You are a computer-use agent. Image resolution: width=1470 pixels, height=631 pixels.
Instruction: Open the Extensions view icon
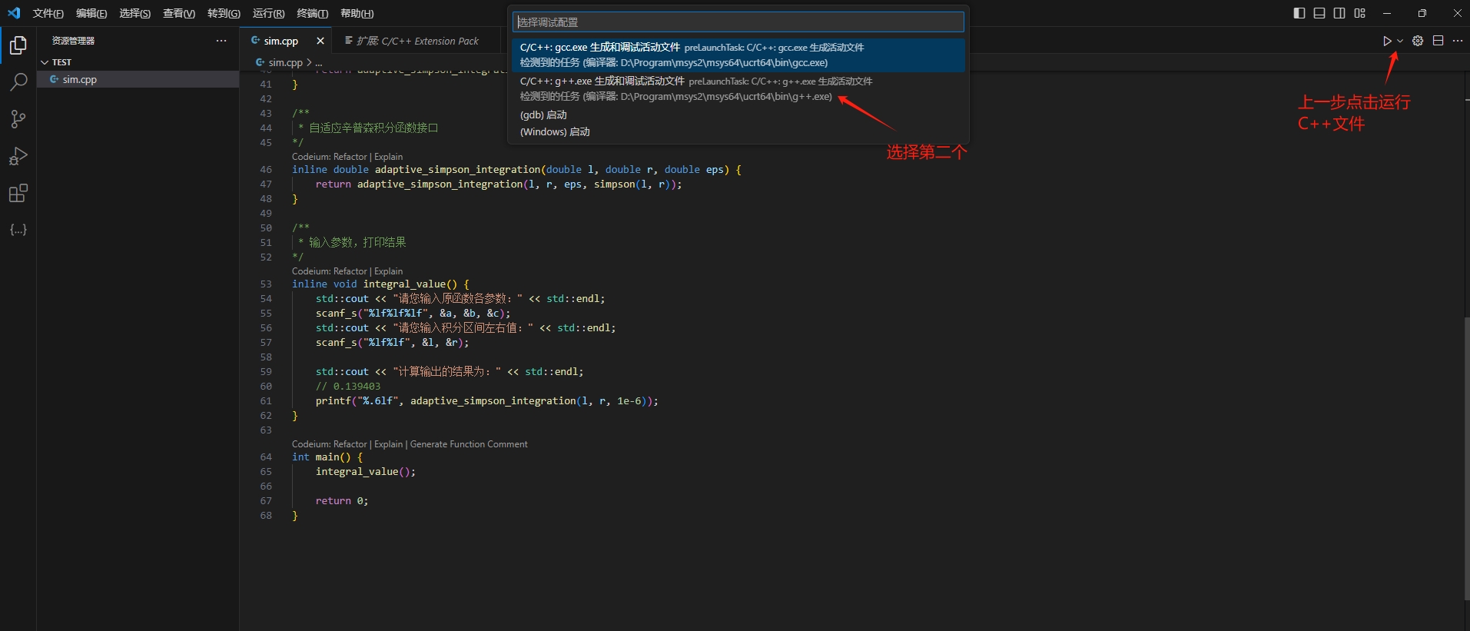point(18,193)
